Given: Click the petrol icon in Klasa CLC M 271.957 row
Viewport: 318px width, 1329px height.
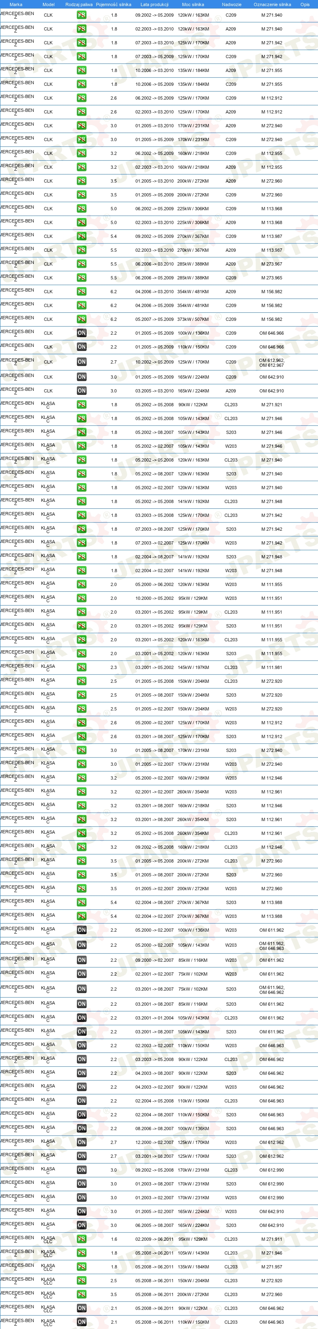Looking at the screenshot, I should pos(82,1267).
